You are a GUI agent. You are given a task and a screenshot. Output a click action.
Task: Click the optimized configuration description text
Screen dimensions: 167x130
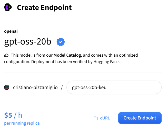(71, 58)
